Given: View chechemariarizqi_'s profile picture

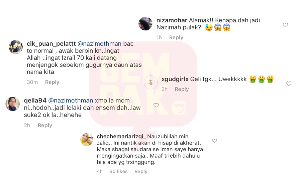Looking at the screenshot, I should 87,140.
